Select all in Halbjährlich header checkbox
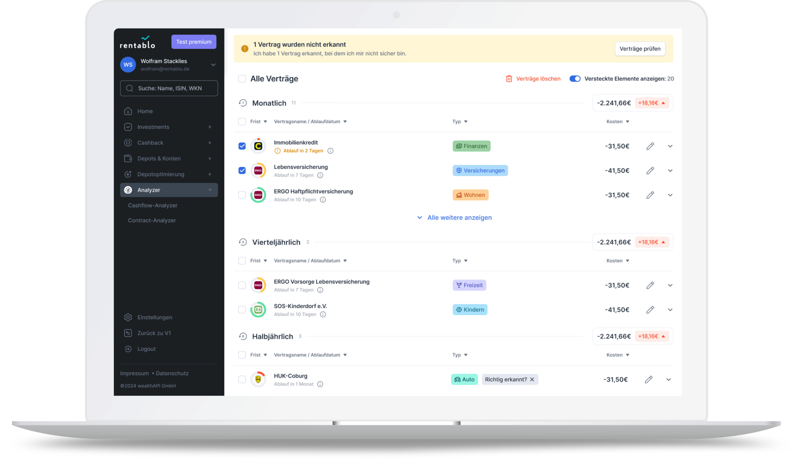This screenshot has width=798, height=461. 242,355
